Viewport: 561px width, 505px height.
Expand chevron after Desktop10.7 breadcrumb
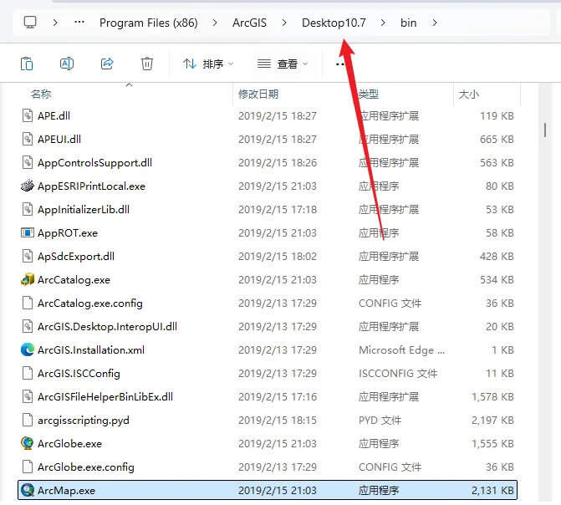[x=383, y=23]
